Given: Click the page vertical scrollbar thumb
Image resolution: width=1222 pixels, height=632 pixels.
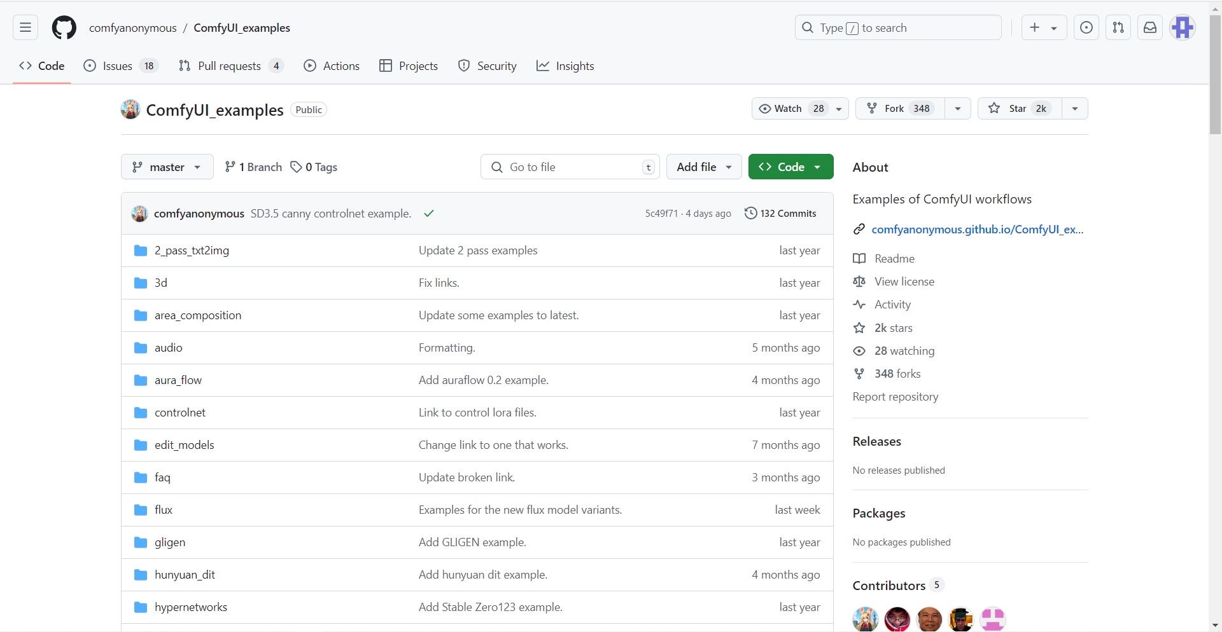Looking at the screenshot, I should click(1216, 74).
